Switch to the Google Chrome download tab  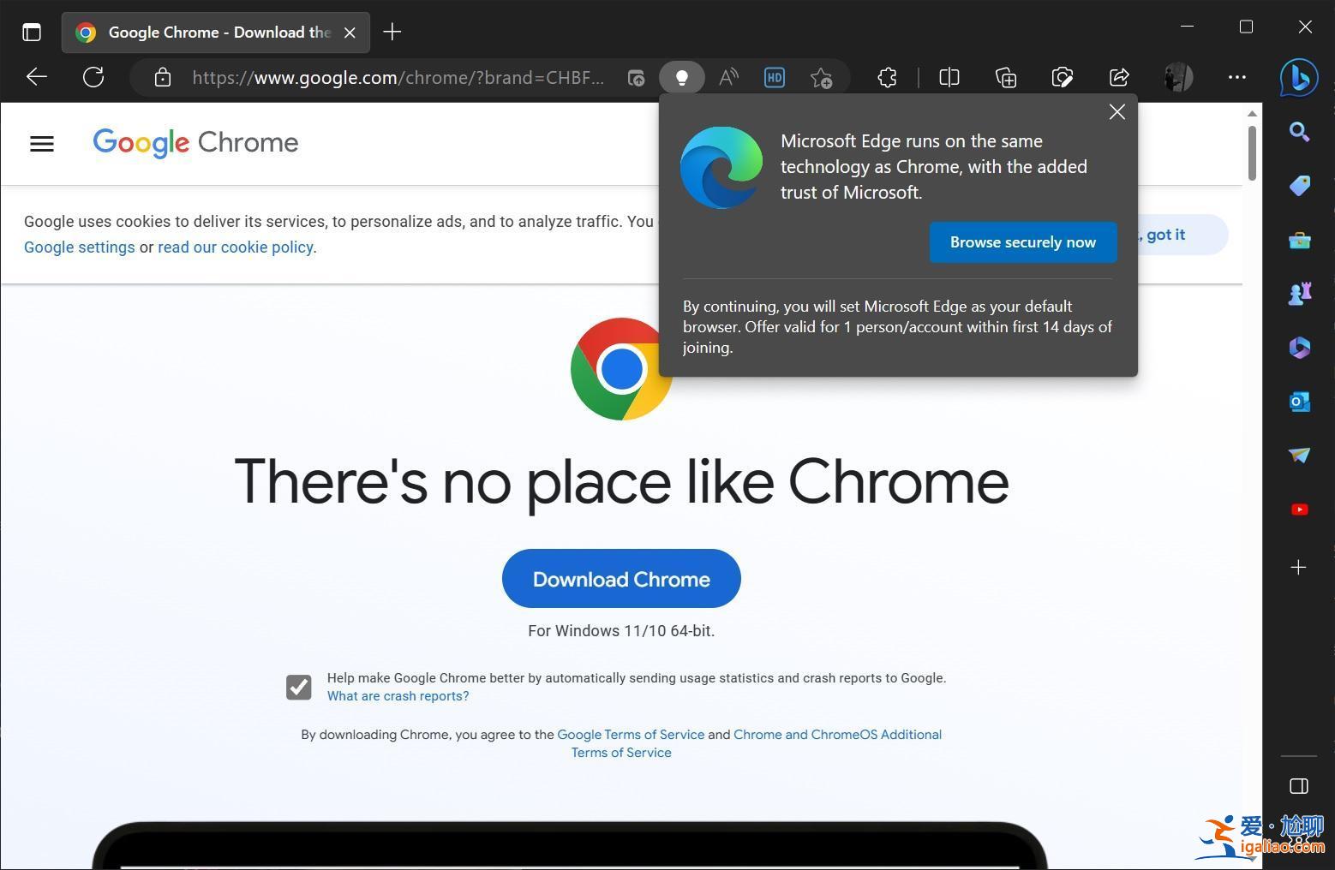[214, 32]
